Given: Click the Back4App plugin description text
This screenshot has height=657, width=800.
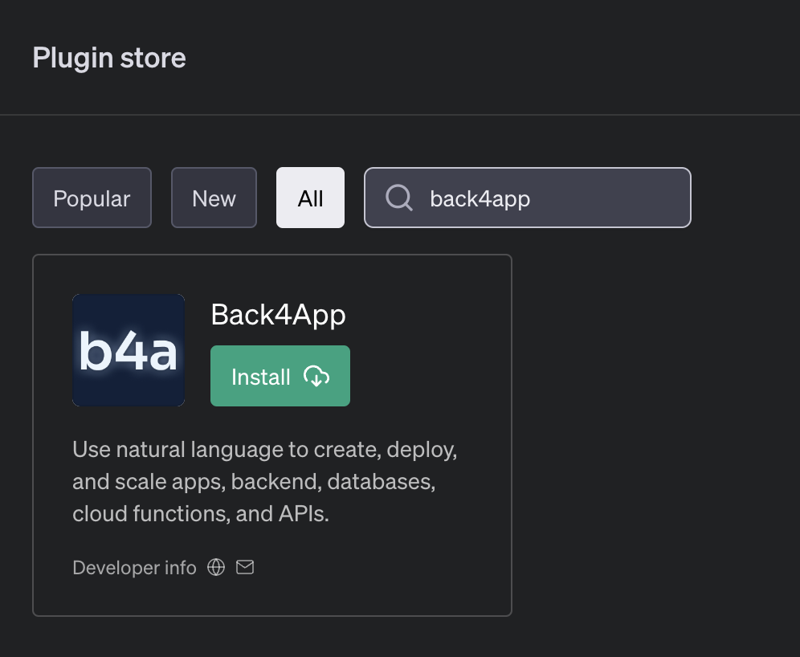Looking at the screenshot, I should click(265, 482).
